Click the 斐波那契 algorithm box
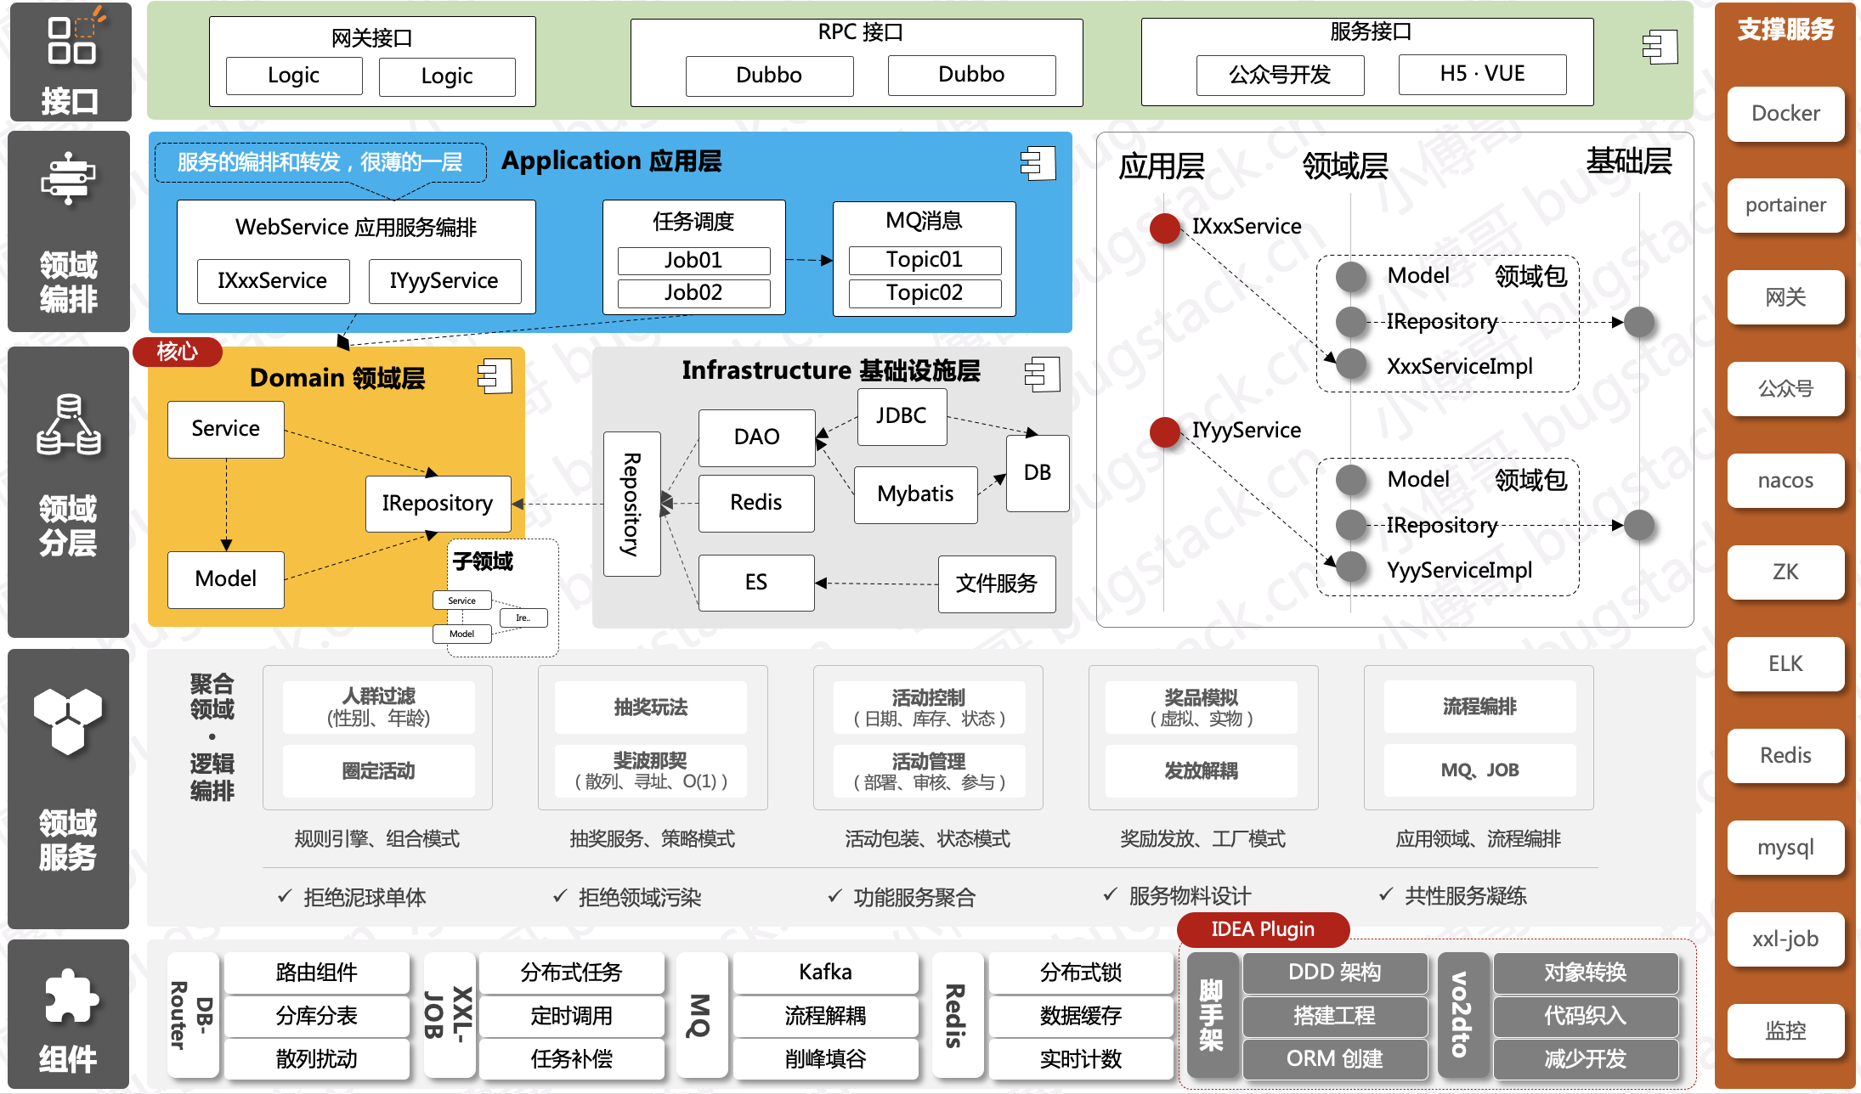Screen dimensions: 1861x1094 click(651, 770)
